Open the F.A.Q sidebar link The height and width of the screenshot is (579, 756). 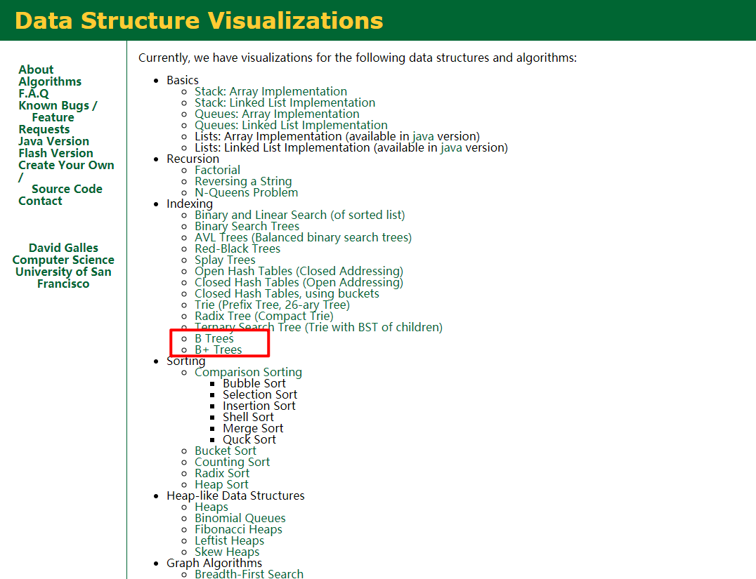point(34,93)
